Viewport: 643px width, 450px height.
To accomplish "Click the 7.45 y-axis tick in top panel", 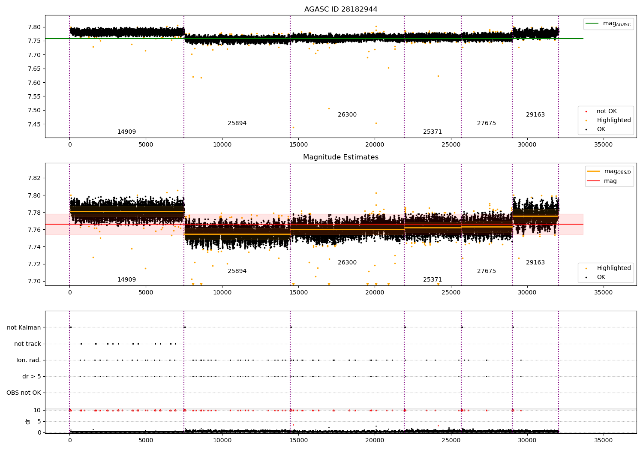I will click(x=34, y=124).
